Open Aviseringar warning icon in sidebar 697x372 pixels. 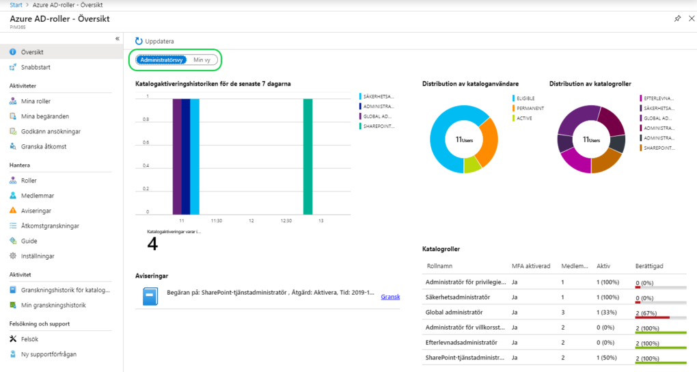[13, 211]
